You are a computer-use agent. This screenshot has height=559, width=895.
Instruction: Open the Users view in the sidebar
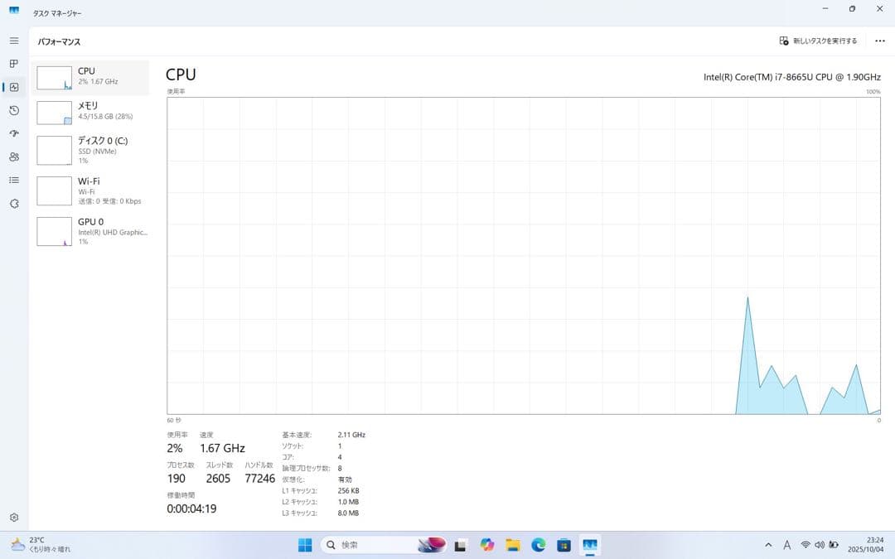coord(13,157)
